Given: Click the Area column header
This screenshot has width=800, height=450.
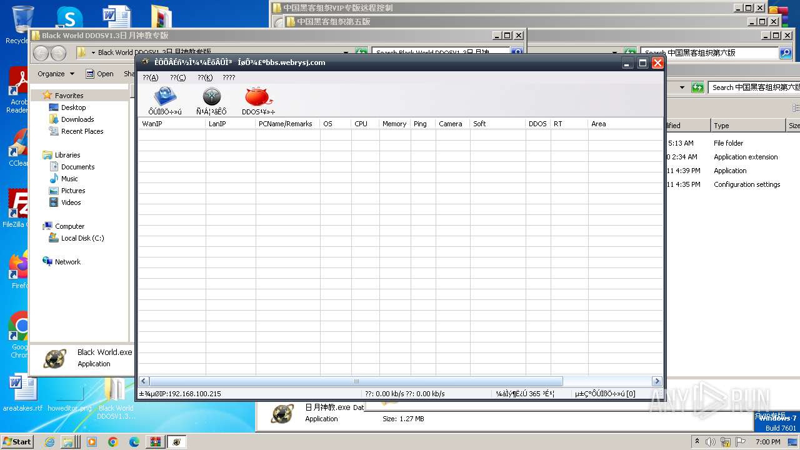Looking at the screenshot, I should (625, 124).
